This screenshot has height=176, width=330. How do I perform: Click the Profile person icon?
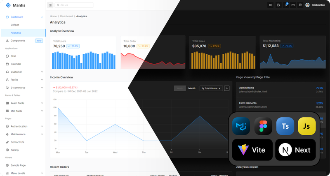[7, 80]
